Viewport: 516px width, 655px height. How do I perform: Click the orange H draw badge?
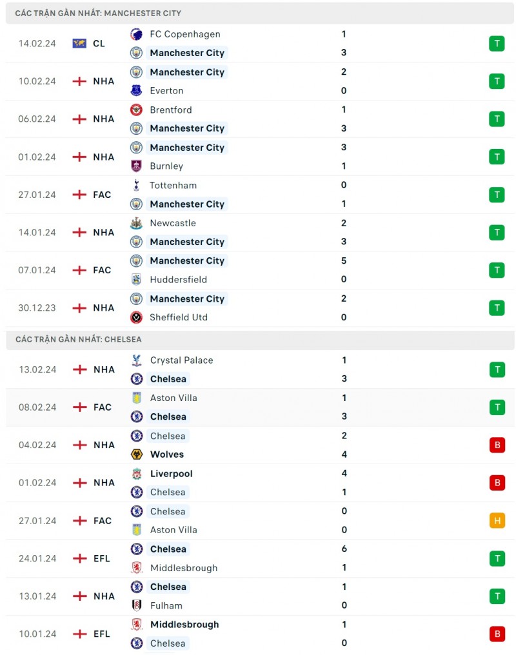pos(497,520)
